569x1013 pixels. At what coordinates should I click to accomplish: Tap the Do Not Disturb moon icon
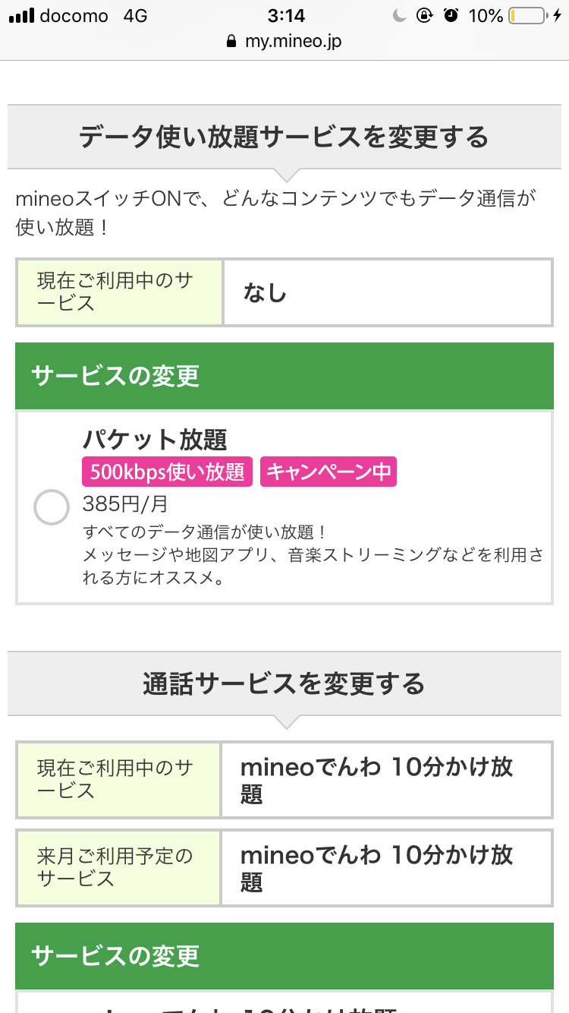click(400, 16)
